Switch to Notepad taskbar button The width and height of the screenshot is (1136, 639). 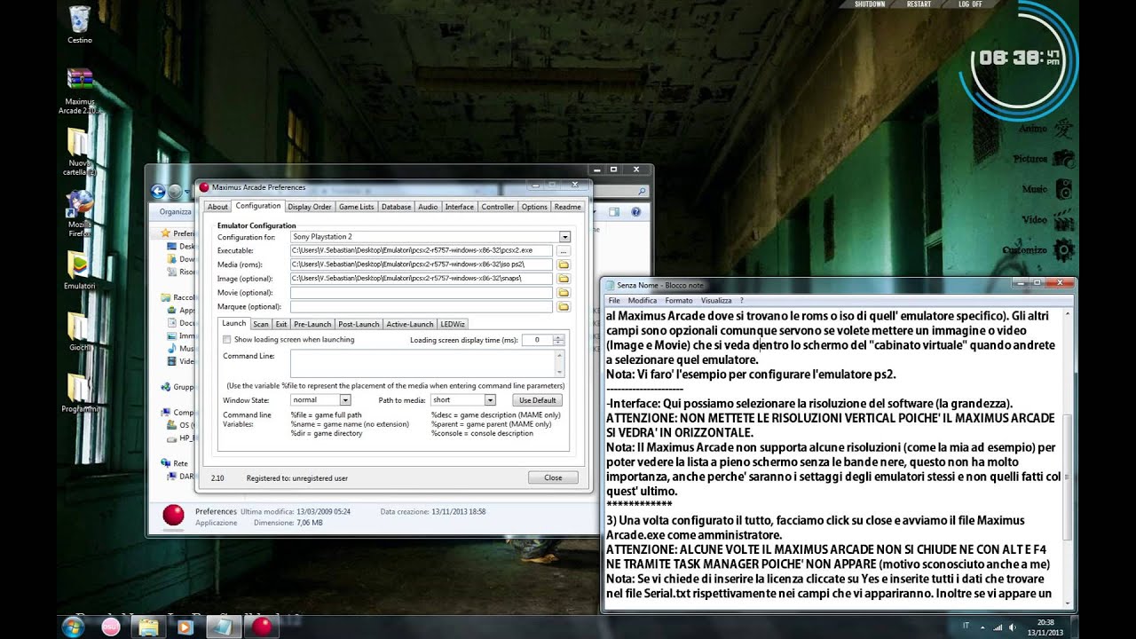point(222,627)
